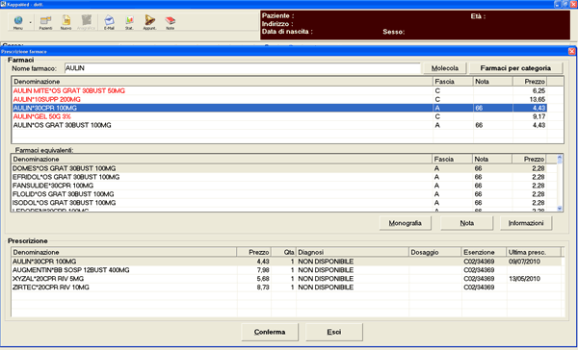This screenshot has height=350, width=578.
Task: Click the Informazioni button
Action: coord(526,223)
